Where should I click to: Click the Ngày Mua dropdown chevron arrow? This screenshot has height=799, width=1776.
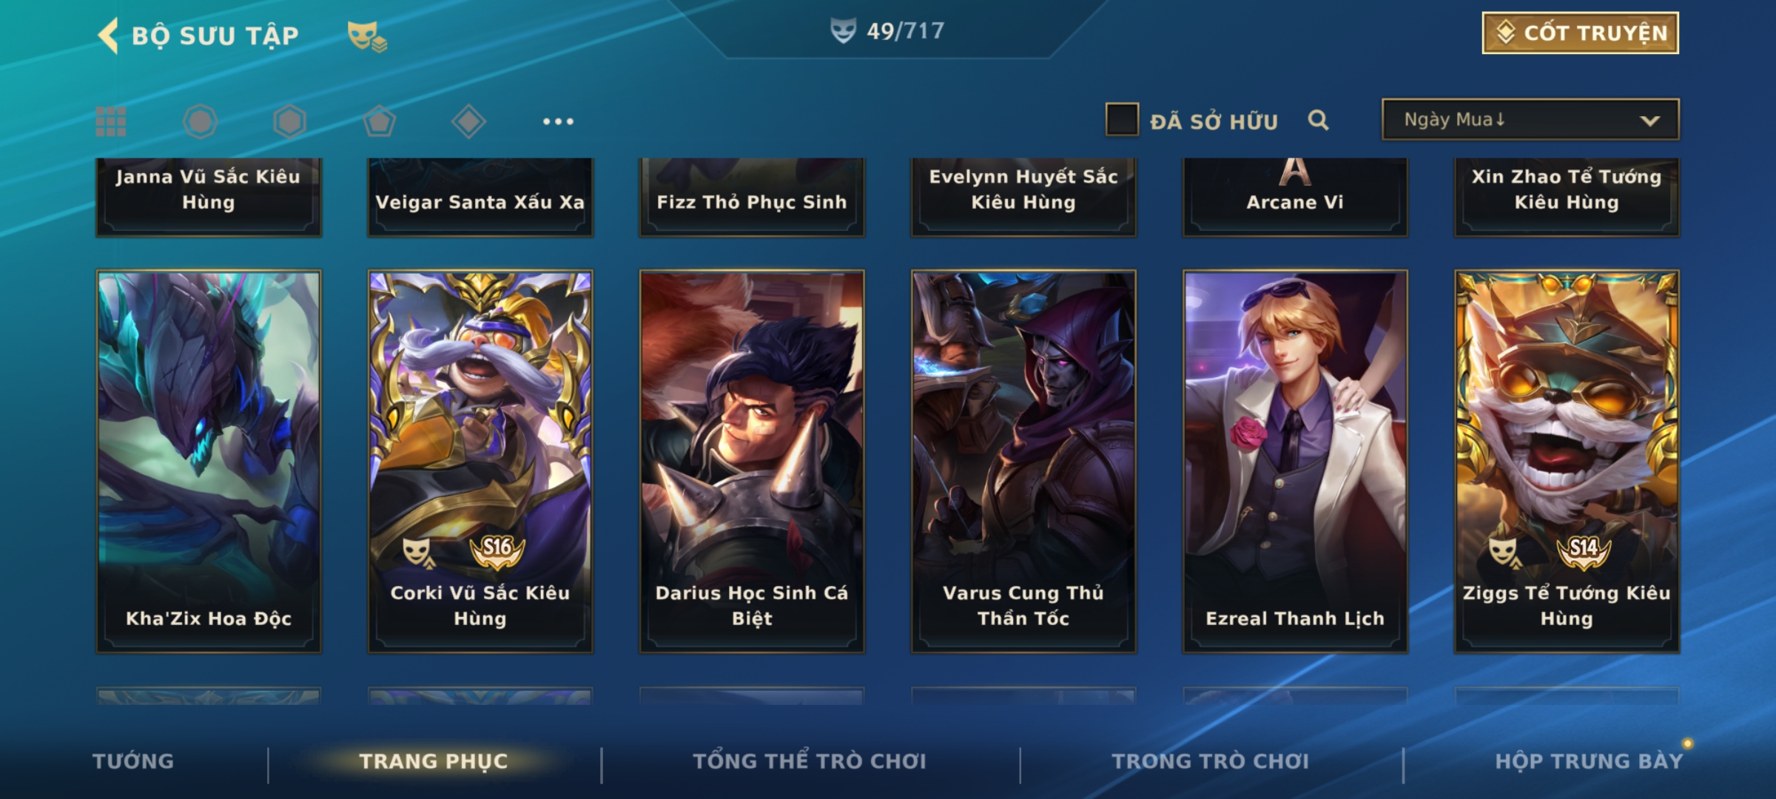point(1649,121)
